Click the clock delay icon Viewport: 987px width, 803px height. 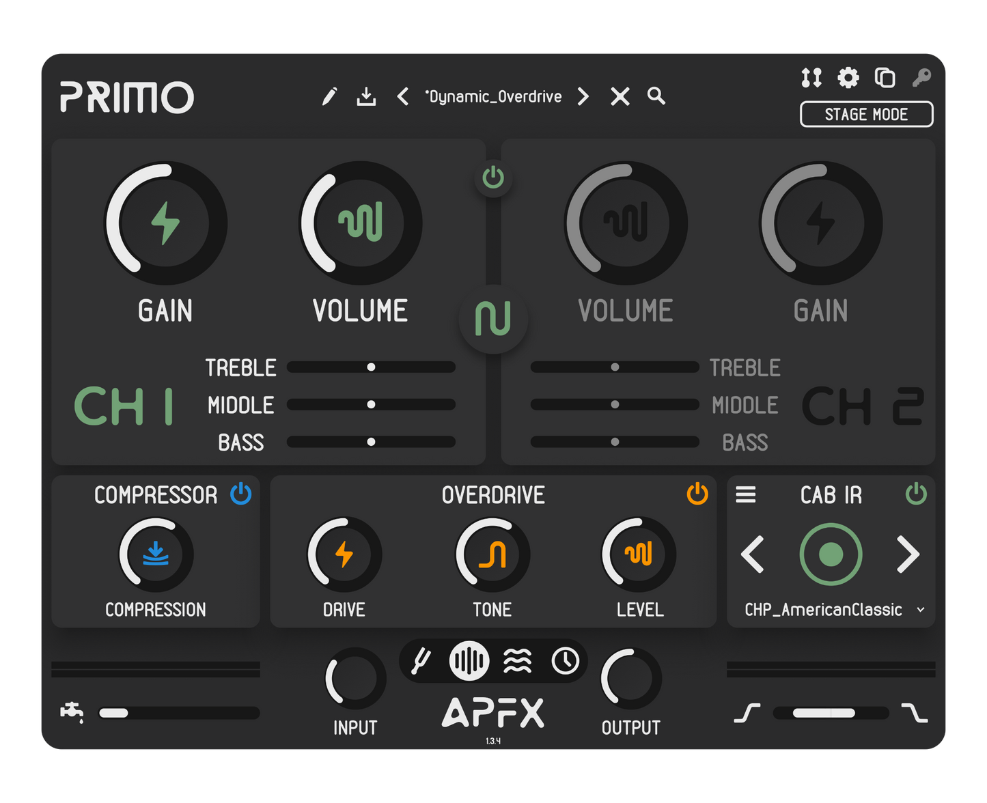tap(566, 661)
